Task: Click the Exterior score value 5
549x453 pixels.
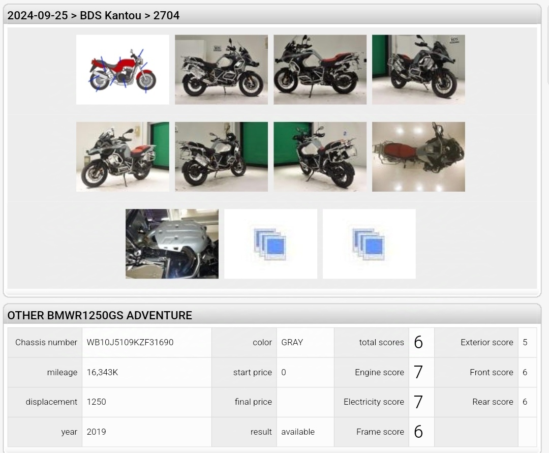Action: point(525,342)
